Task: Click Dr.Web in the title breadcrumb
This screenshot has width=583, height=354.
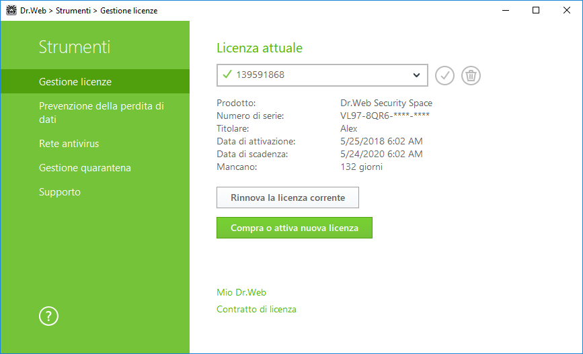Action: coord(33,11)
